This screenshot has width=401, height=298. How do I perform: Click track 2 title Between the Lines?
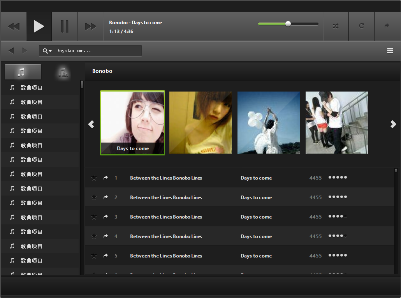click(x=166, y=197)
